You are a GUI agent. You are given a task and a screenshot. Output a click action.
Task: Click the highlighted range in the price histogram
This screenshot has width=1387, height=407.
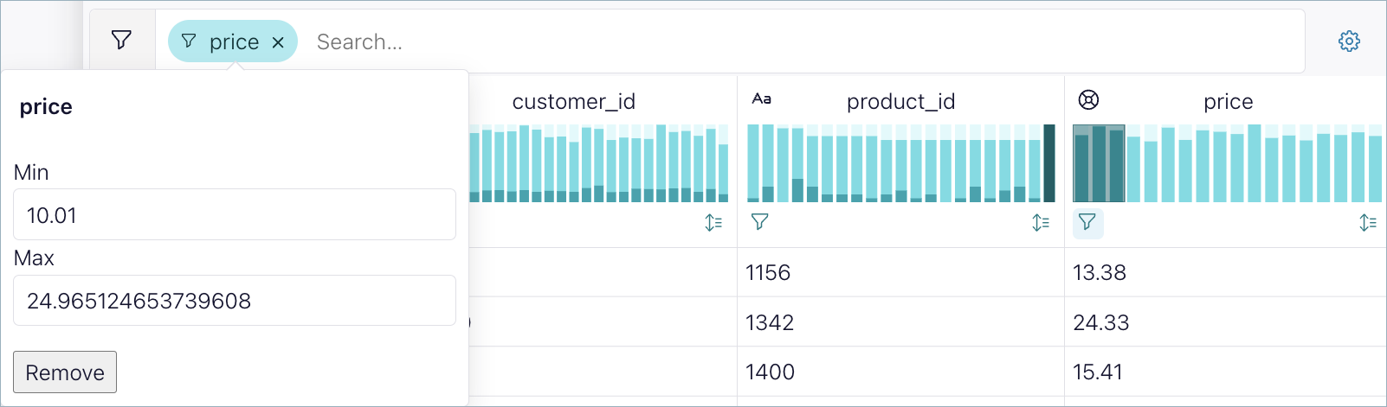[x=1099, y=163]
